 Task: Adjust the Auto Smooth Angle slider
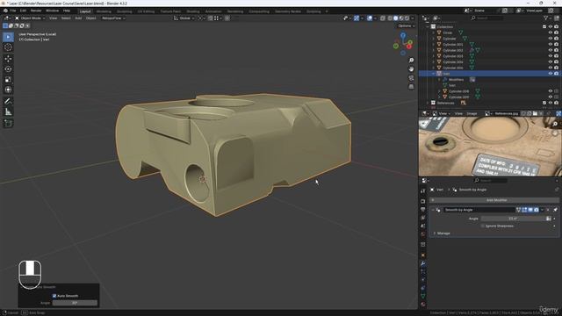tap(75, 303)
